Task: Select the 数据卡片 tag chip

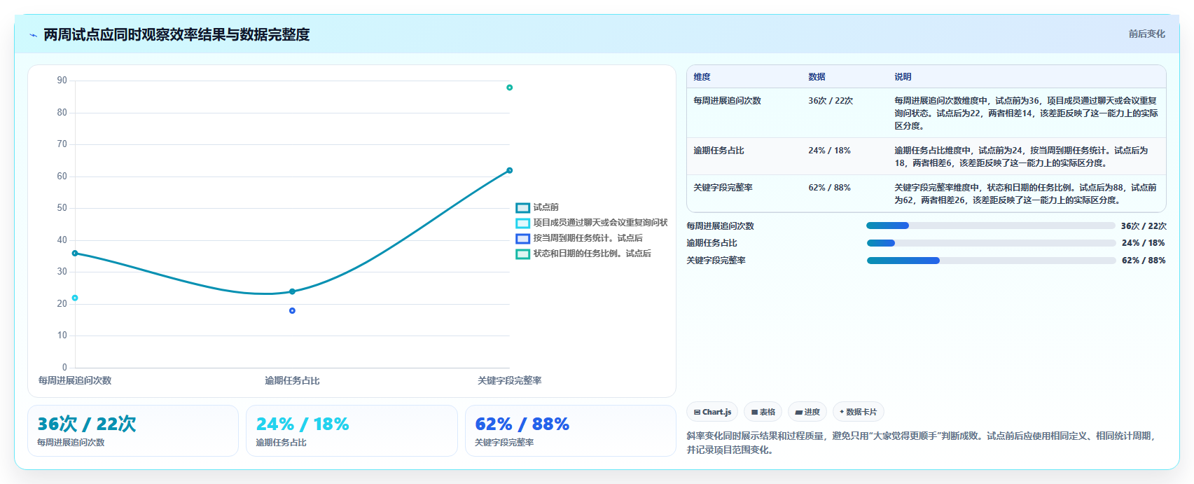Action: (859, 412)
